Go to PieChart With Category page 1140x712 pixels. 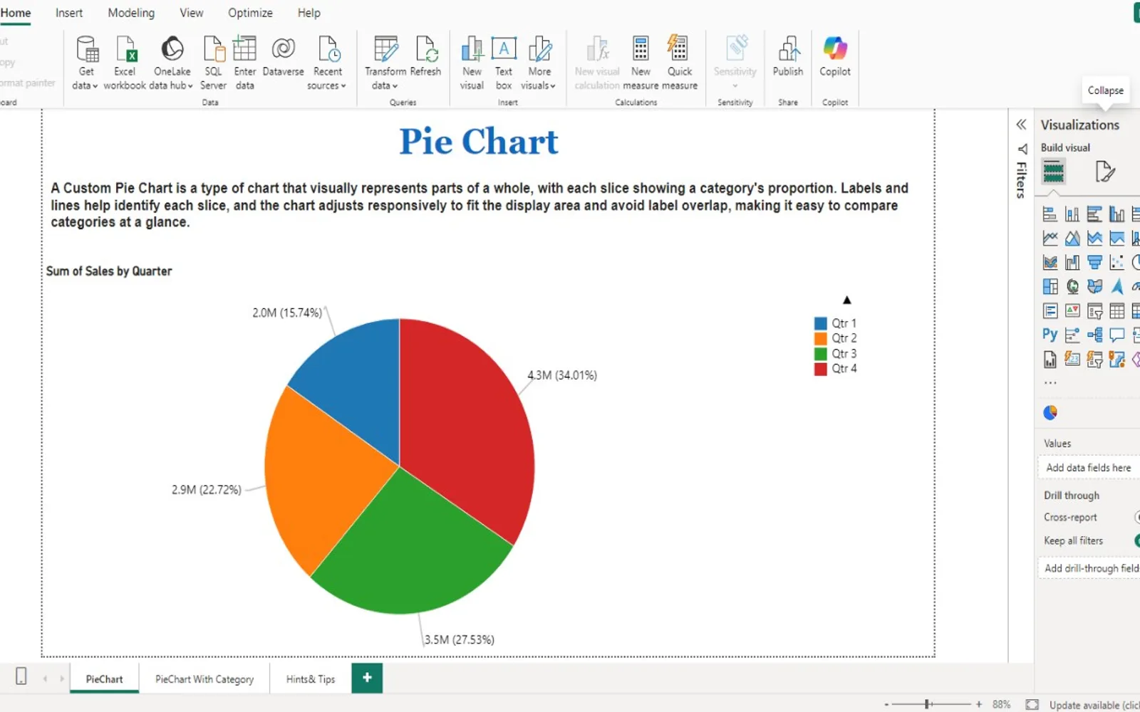[x=204, y=679]
